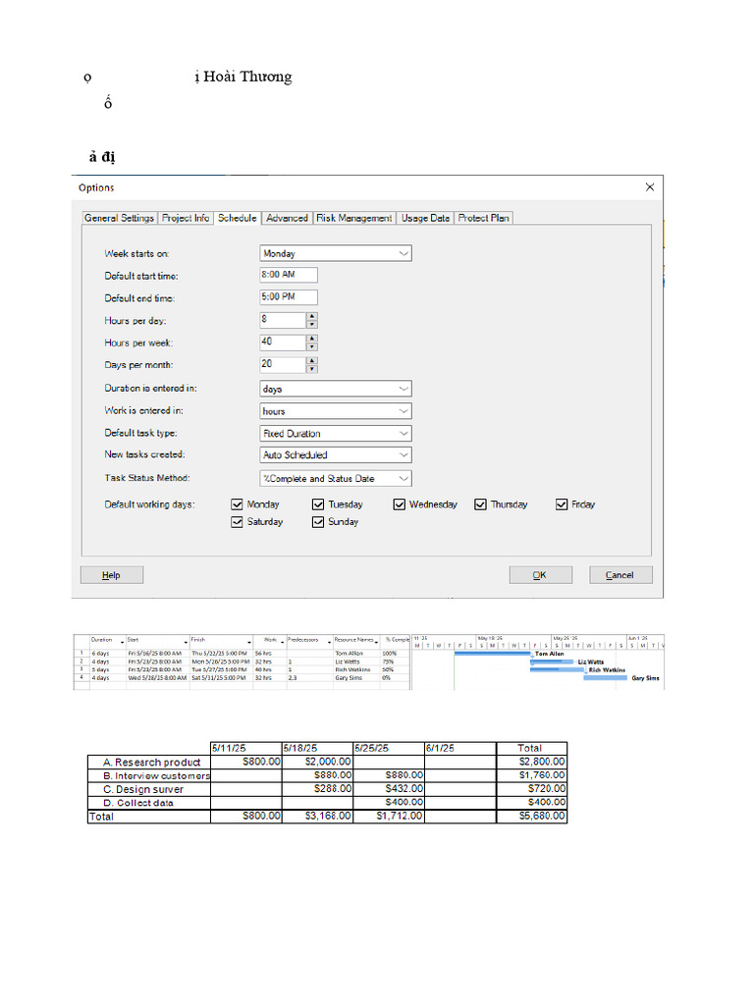Click the Default start time field

[x=289, y=275]
